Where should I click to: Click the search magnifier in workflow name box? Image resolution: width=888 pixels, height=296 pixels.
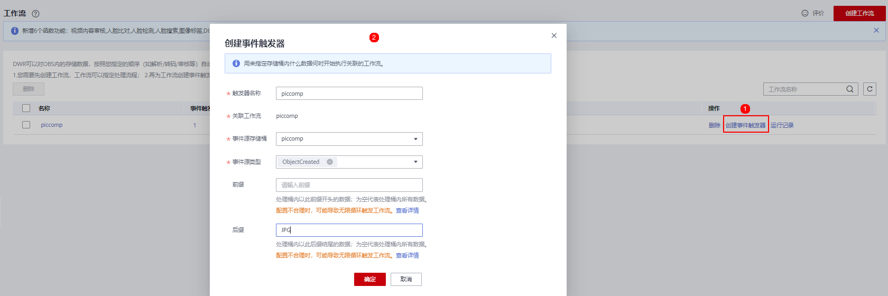point(850,89)
